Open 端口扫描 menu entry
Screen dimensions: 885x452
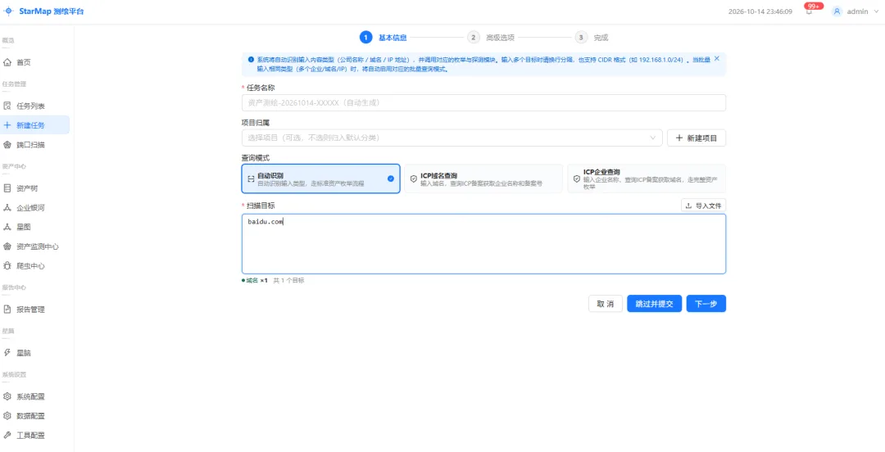coord(35,144)
